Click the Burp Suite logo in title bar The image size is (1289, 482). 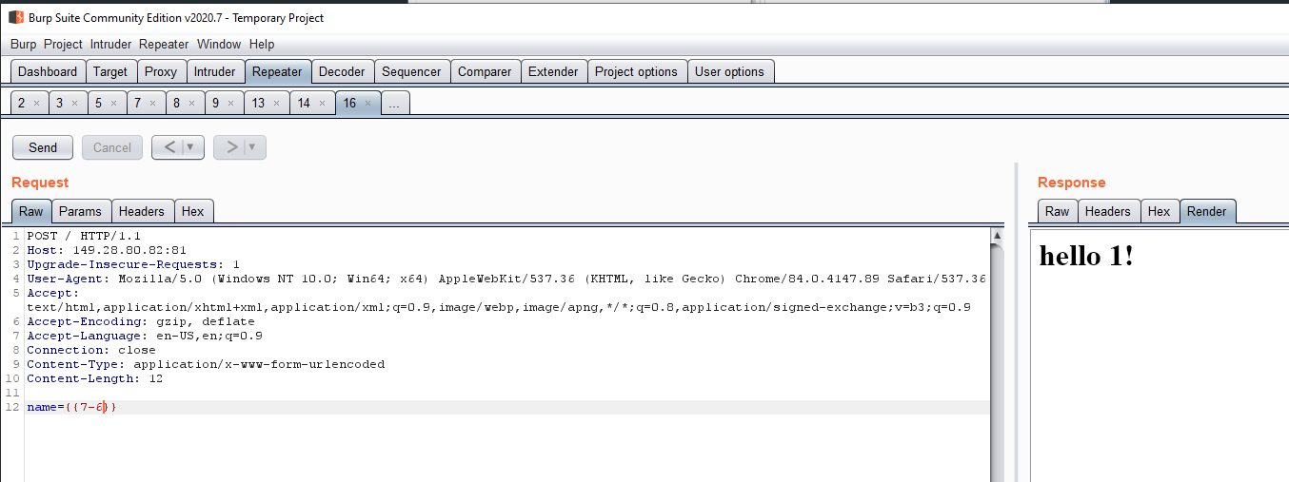pyautogui.click(x=15, y=17)
